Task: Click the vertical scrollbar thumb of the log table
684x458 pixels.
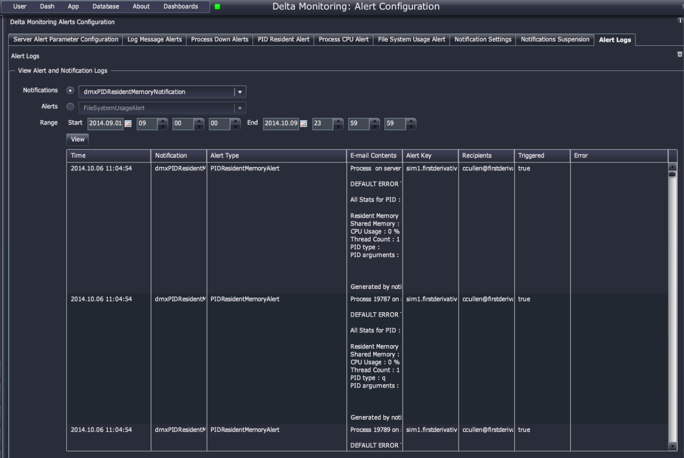Action: pyautogui.click(x=672, y=174)
